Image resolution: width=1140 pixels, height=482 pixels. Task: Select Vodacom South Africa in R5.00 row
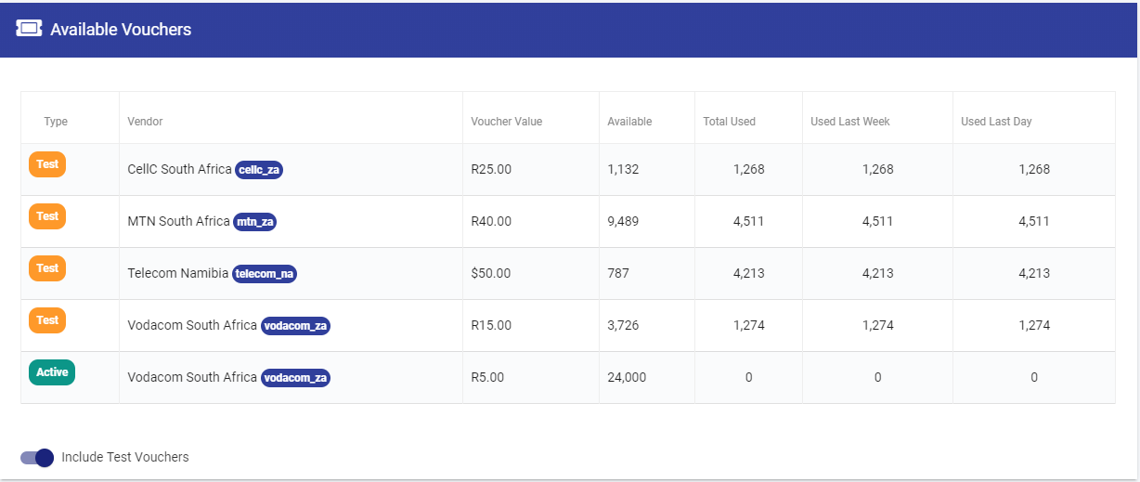[192, 377]
